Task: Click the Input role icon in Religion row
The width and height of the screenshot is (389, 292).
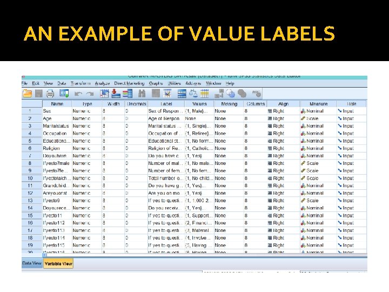Action: point(340,149)
